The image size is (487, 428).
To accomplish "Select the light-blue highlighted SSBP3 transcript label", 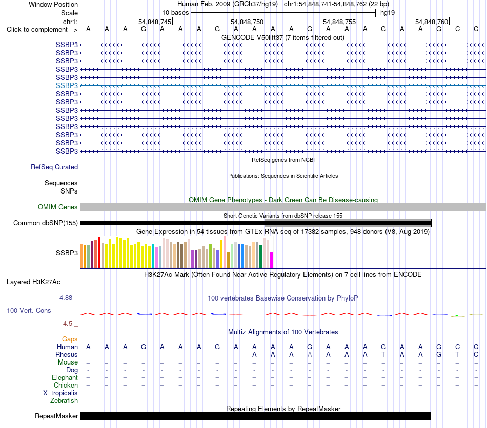I will tap(67, 85).
